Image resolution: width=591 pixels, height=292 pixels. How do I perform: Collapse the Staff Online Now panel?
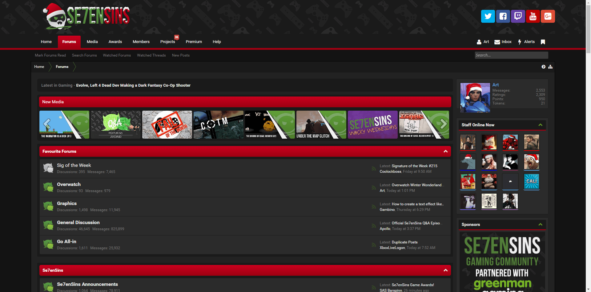click(540, 125)
